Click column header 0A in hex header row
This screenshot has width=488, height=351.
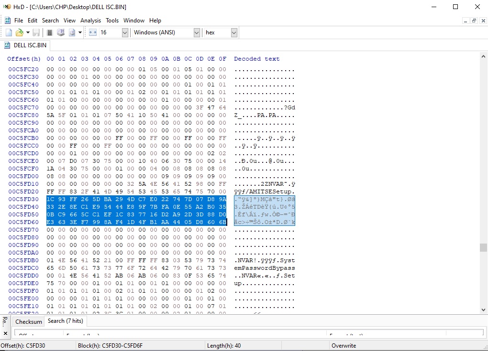165,59
